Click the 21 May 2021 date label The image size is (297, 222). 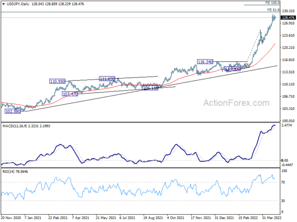106,218
